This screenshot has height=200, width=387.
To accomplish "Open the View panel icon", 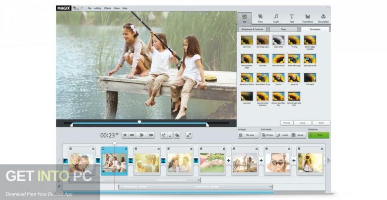I will pos(260,17).
